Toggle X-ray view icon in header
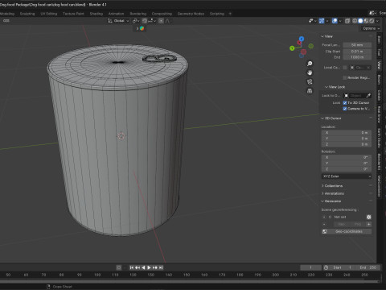This screenshot has width=386, height=290. pos(347,21)
